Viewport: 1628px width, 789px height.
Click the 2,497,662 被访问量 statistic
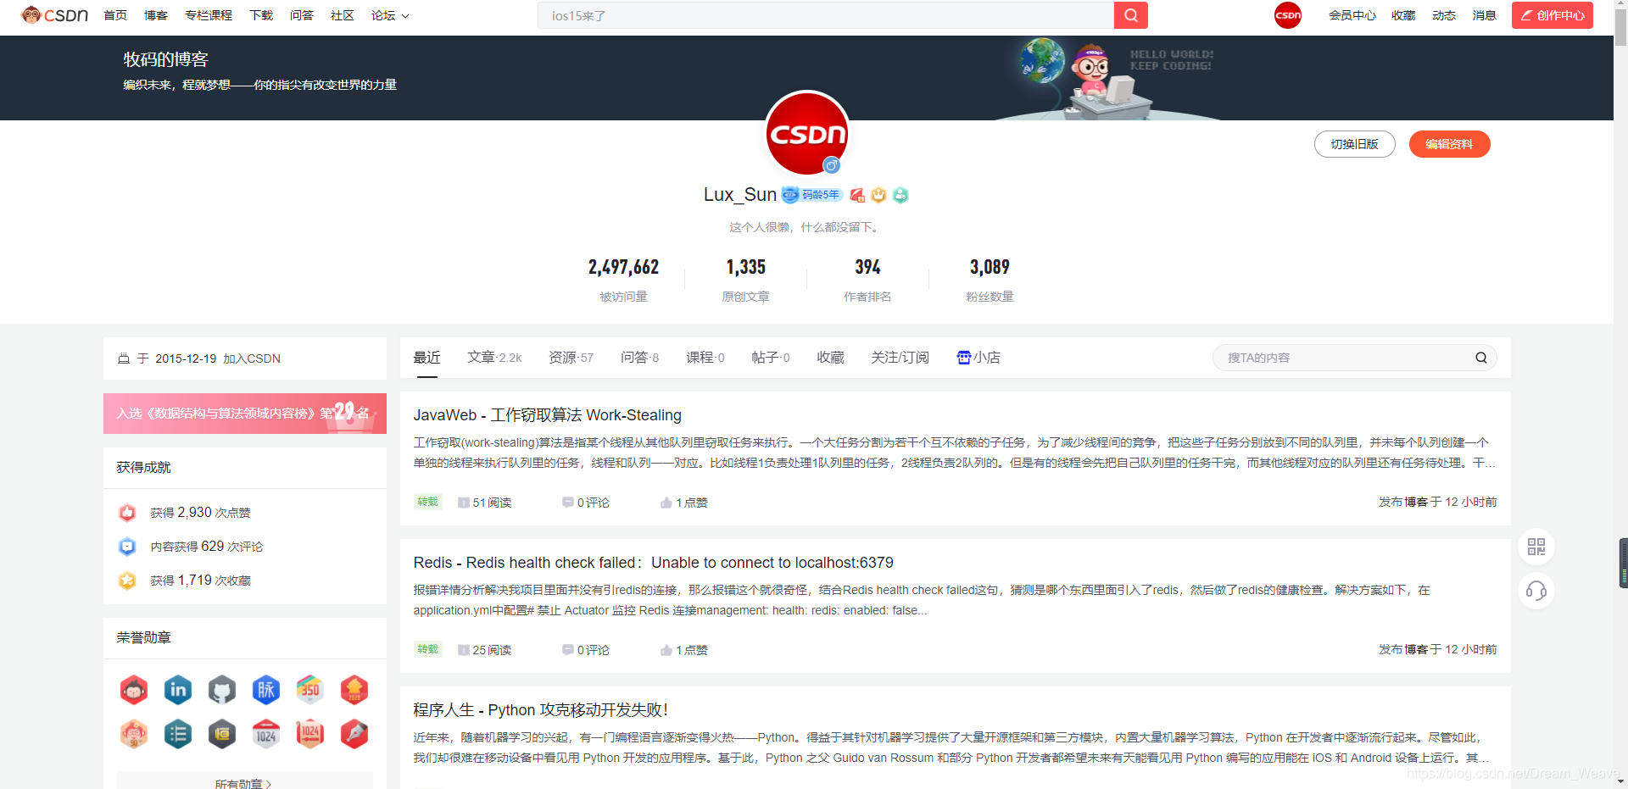(624, 280)
